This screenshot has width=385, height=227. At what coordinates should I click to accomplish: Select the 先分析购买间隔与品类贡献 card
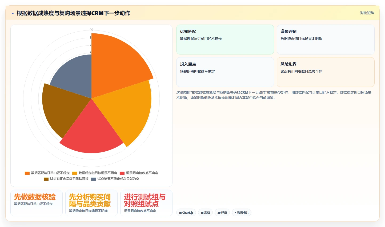point(91,203)
